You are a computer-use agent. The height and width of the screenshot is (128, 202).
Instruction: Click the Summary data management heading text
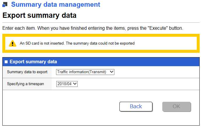(55, 5)
